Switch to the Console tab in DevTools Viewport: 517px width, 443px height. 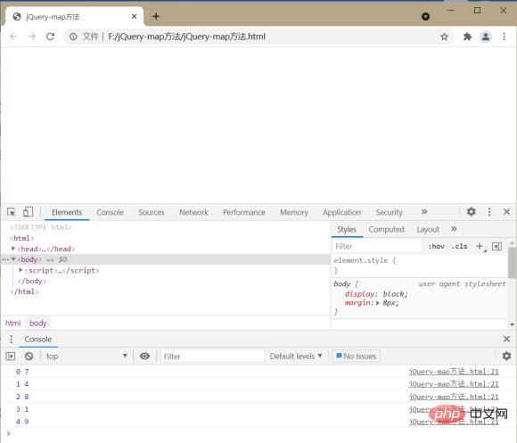pos(110,212)
